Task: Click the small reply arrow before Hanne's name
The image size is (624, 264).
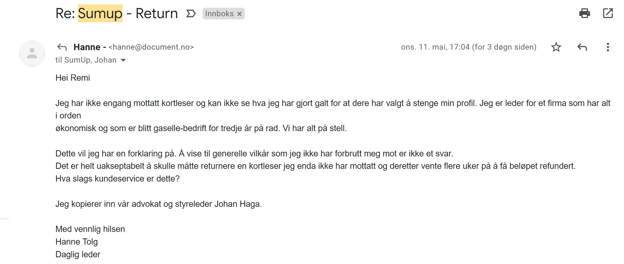Action: (62, 47)
